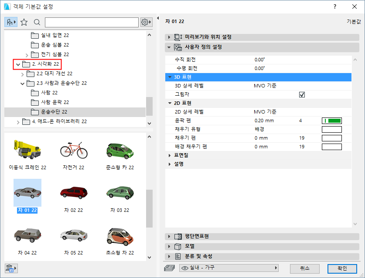Click the green 윤곽 펜 color swatch

(331, 120)
